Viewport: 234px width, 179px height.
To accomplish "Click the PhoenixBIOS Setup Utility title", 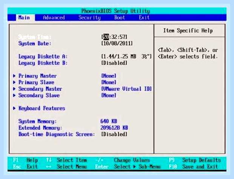I will point(115,11).
